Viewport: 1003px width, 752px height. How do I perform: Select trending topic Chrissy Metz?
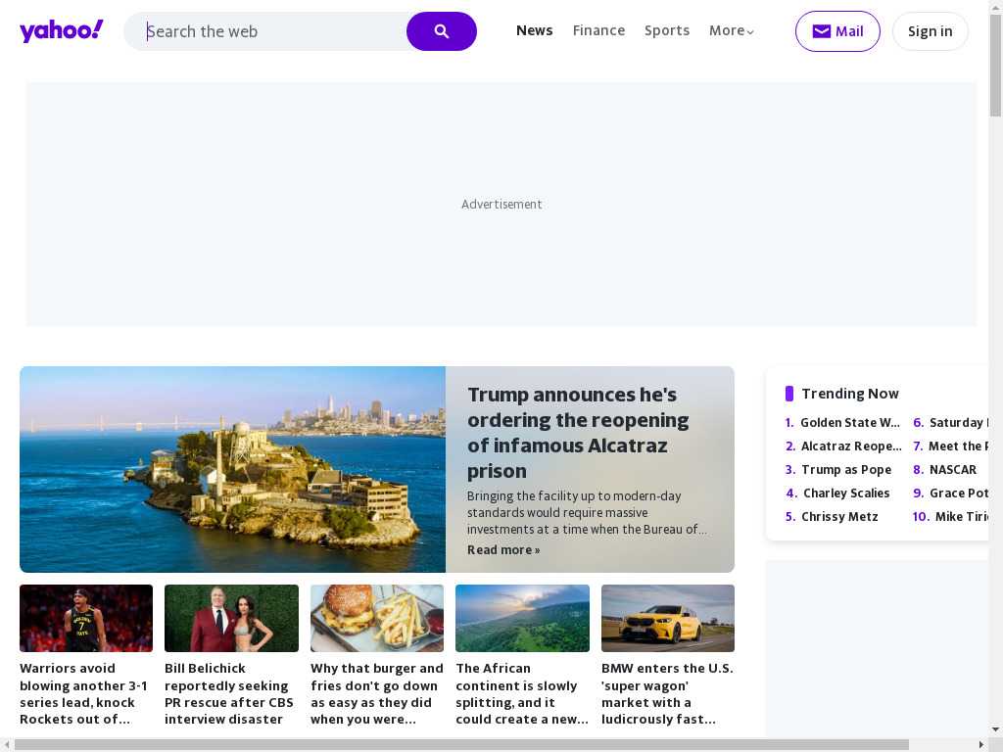click(x=839, y=517)
